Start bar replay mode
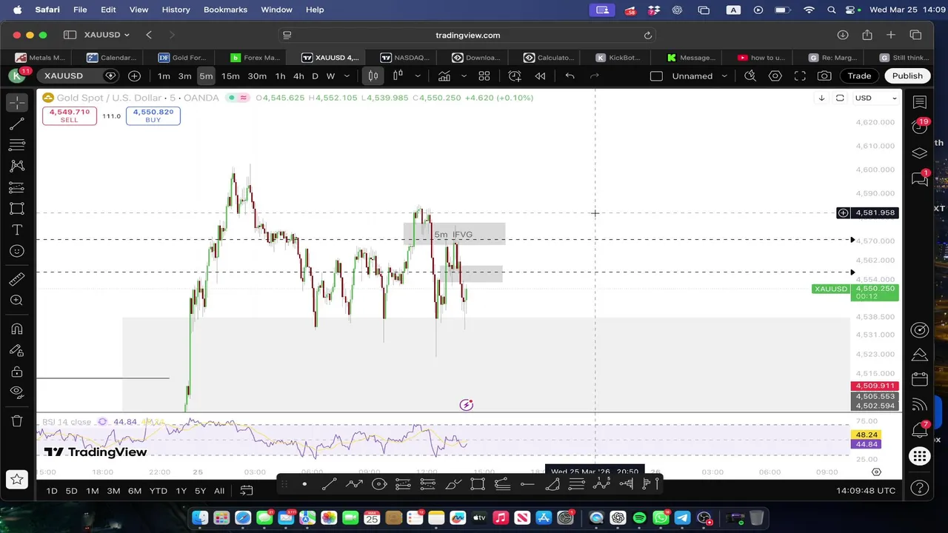Screen dimensions: 948x533 pyautogui.click(x=541, y=76)
